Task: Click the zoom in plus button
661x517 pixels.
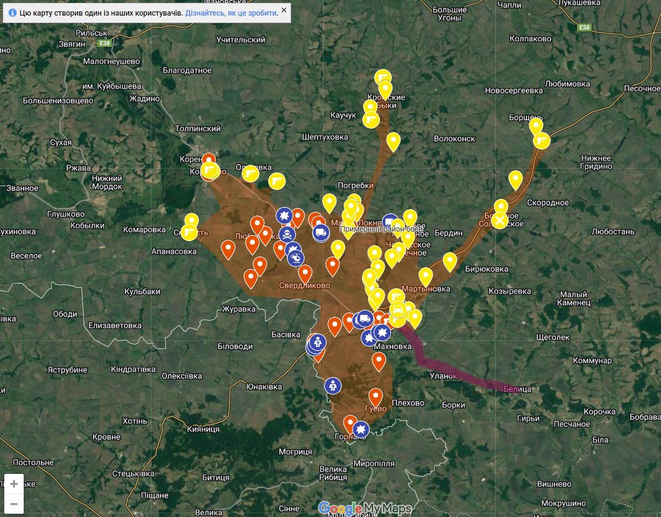Action: pos(14,484)
